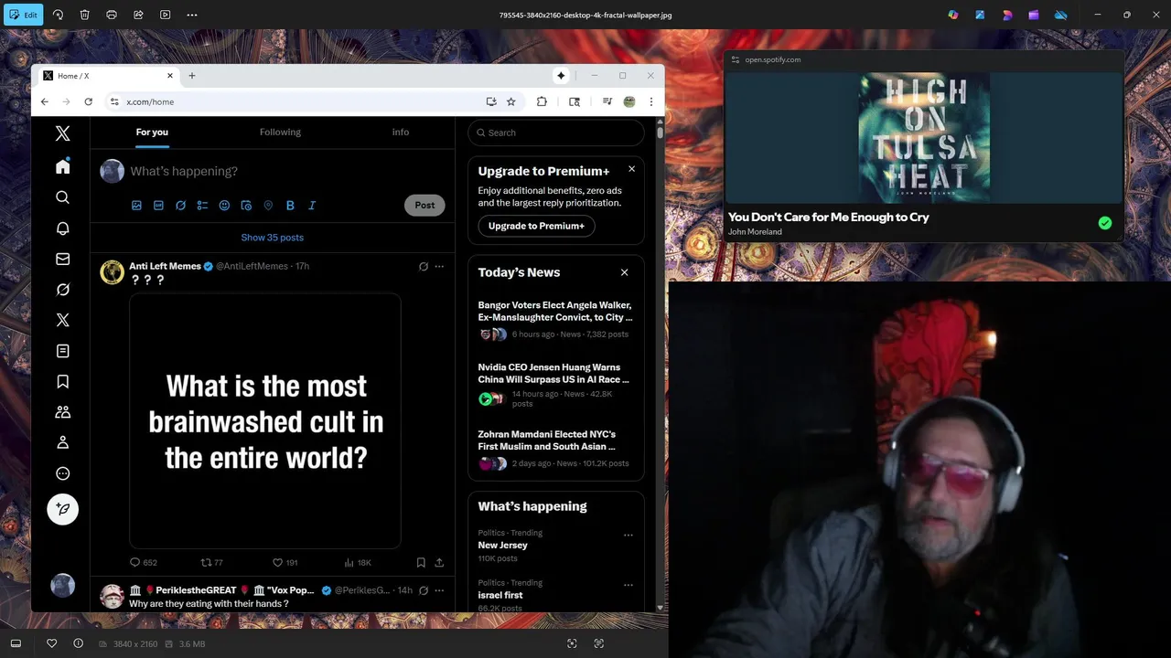Switch to the For you tab
Screen dimensions: 1171x658
coord(152,133)
